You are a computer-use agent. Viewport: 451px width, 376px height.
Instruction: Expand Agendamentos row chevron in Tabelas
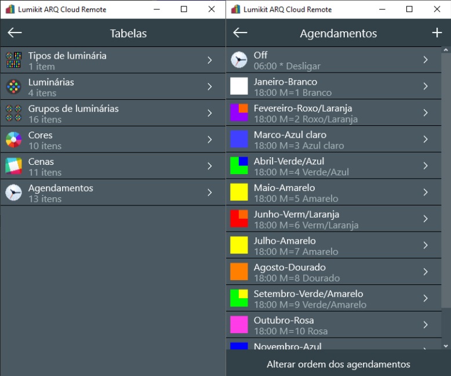click(209, 193)
